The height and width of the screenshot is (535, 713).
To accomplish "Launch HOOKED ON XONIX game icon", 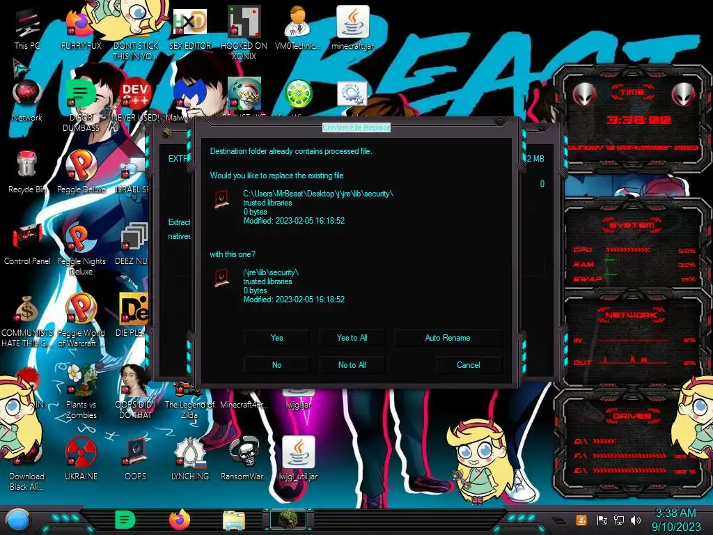I will click(244, 33).
